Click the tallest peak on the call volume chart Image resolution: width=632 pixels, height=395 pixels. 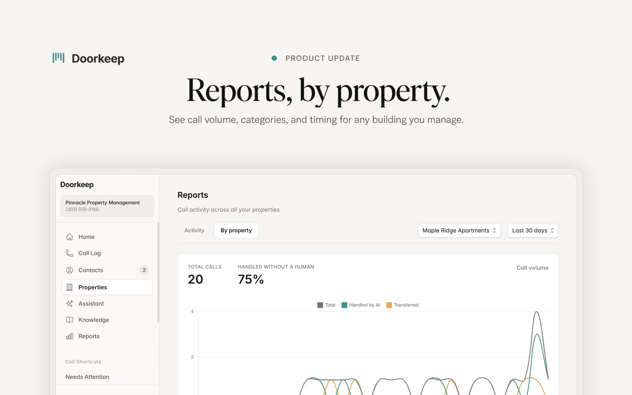click(x=536, y=312)
